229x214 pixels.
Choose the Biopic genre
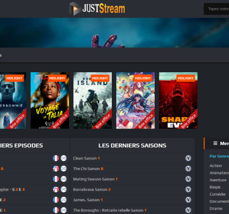215,187
